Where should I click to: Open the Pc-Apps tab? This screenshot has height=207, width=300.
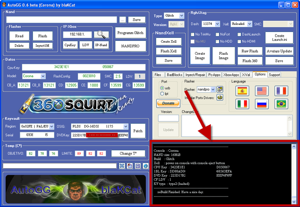pos(214,75)
